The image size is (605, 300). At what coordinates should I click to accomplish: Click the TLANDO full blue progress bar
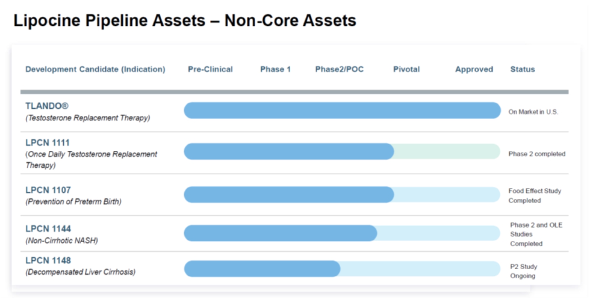pyautogui.click(x=342, y=111)
